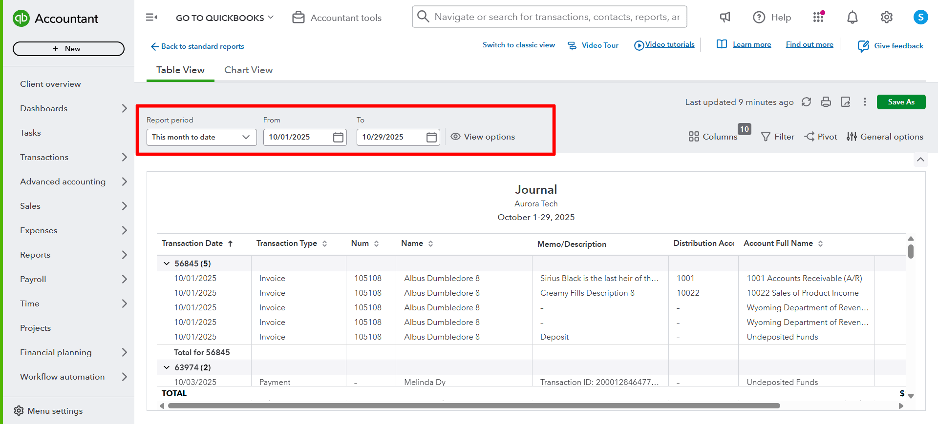Open the Report period dropdown
The width and height of the screenshot is (938, 424).
click(x=201, y=137)
